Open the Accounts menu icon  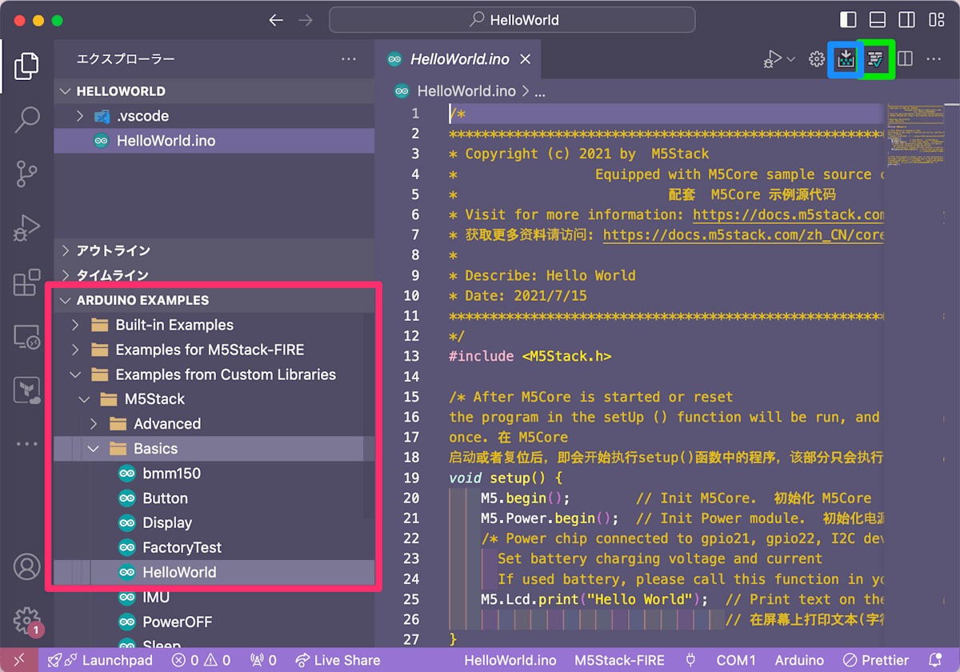pyautogui.click(x=26, y=567)
